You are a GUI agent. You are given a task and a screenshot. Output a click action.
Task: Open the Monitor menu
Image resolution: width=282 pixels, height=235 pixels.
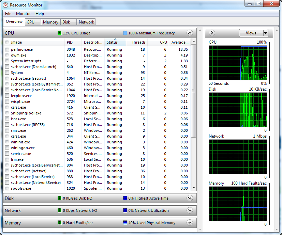24,14
